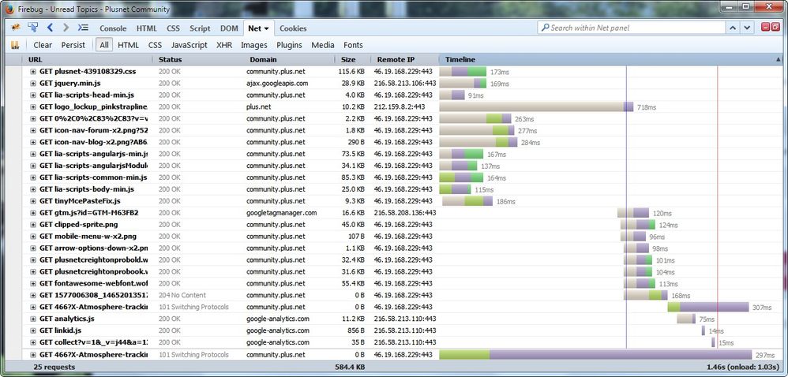This screenshot has width=788, height=377.
Task: Enable the Images filter
Action: (x=254, y=45)
